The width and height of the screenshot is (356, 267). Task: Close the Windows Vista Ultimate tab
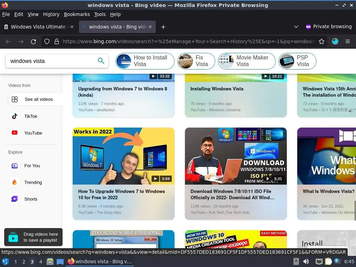(x=72, y=27)
